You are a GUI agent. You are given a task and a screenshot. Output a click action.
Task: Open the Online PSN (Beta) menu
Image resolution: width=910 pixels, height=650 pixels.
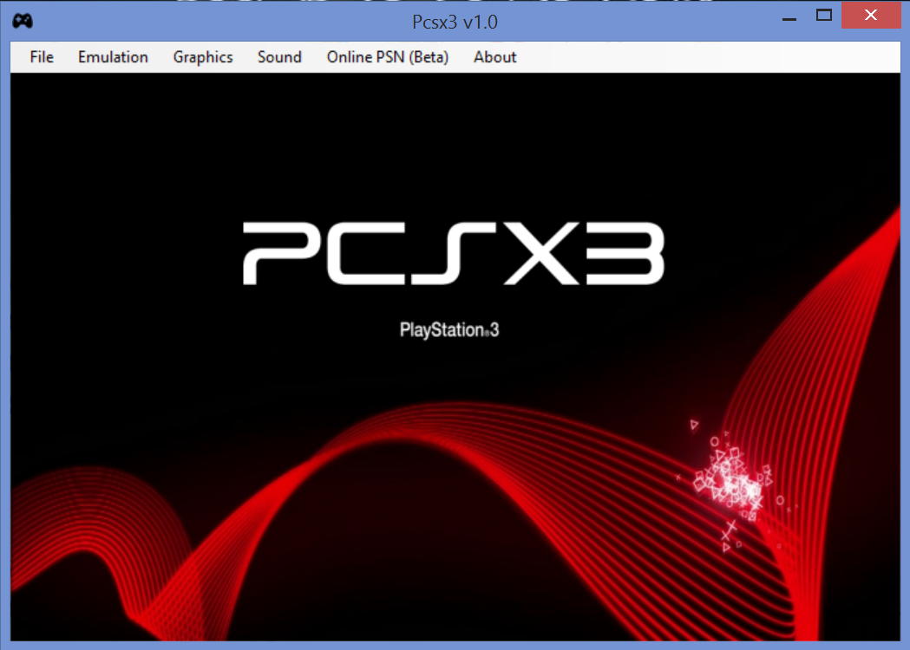click(x=387, y=57)
